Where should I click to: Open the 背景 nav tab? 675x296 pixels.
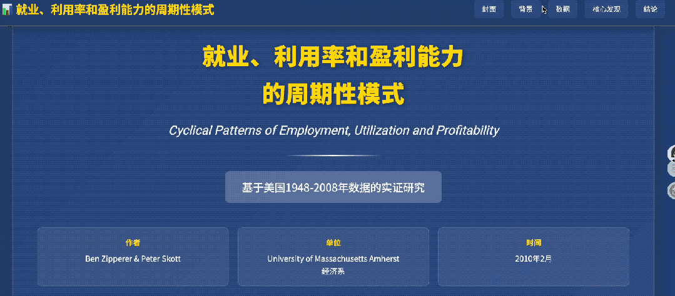pyautogui.click(x=525, y=9)
